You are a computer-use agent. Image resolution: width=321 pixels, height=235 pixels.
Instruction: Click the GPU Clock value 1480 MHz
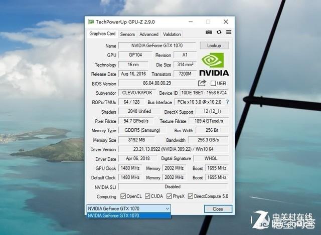pos(130,168)
